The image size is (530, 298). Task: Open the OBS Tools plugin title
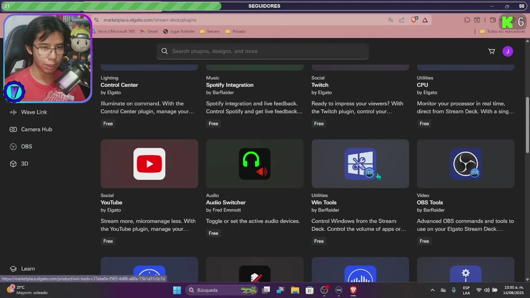430,202
